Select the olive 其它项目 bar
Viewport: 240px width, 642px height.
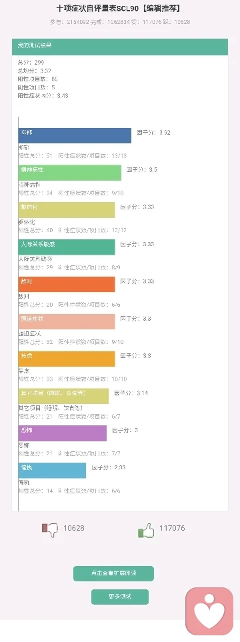tap(63, 397)
